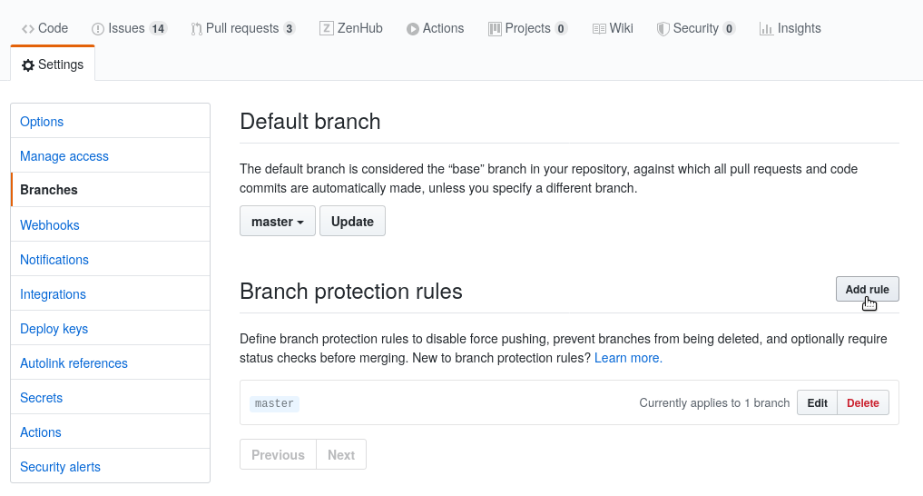Image resolution: width=923 pixels, height=496 pixels.
Task: Click the Security count badge 0
Action: click(x=729, y=29)
